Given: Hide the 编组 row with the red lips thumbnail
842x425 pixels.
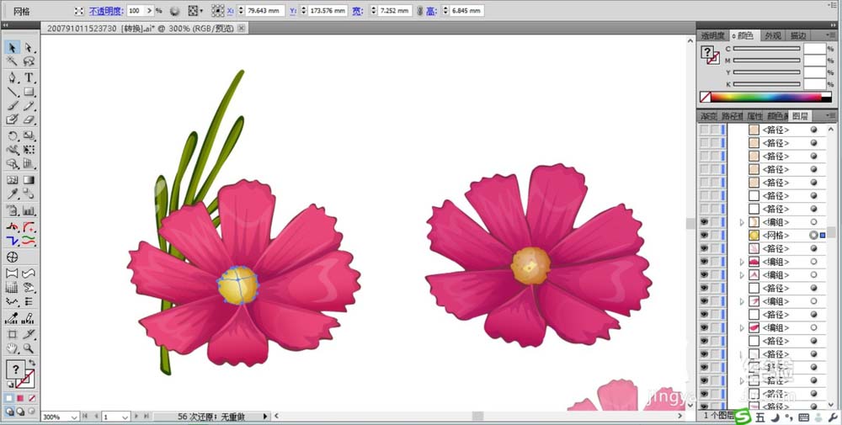Looking at the screenshot, I should click(x=703, y=262).
